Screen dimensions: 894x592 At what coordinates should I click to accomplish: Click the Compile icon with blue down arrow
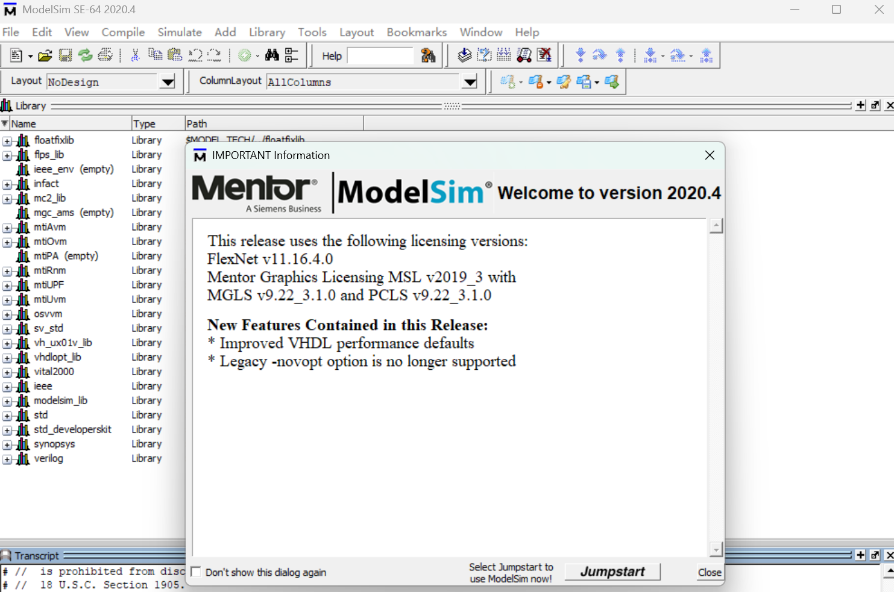[464, 55]
